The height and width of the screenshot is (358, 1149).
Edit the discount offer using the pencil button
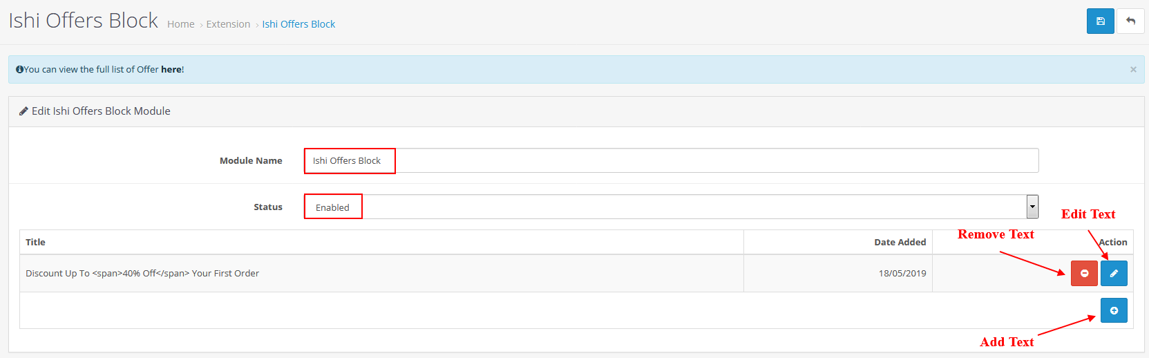[1114, 273]
